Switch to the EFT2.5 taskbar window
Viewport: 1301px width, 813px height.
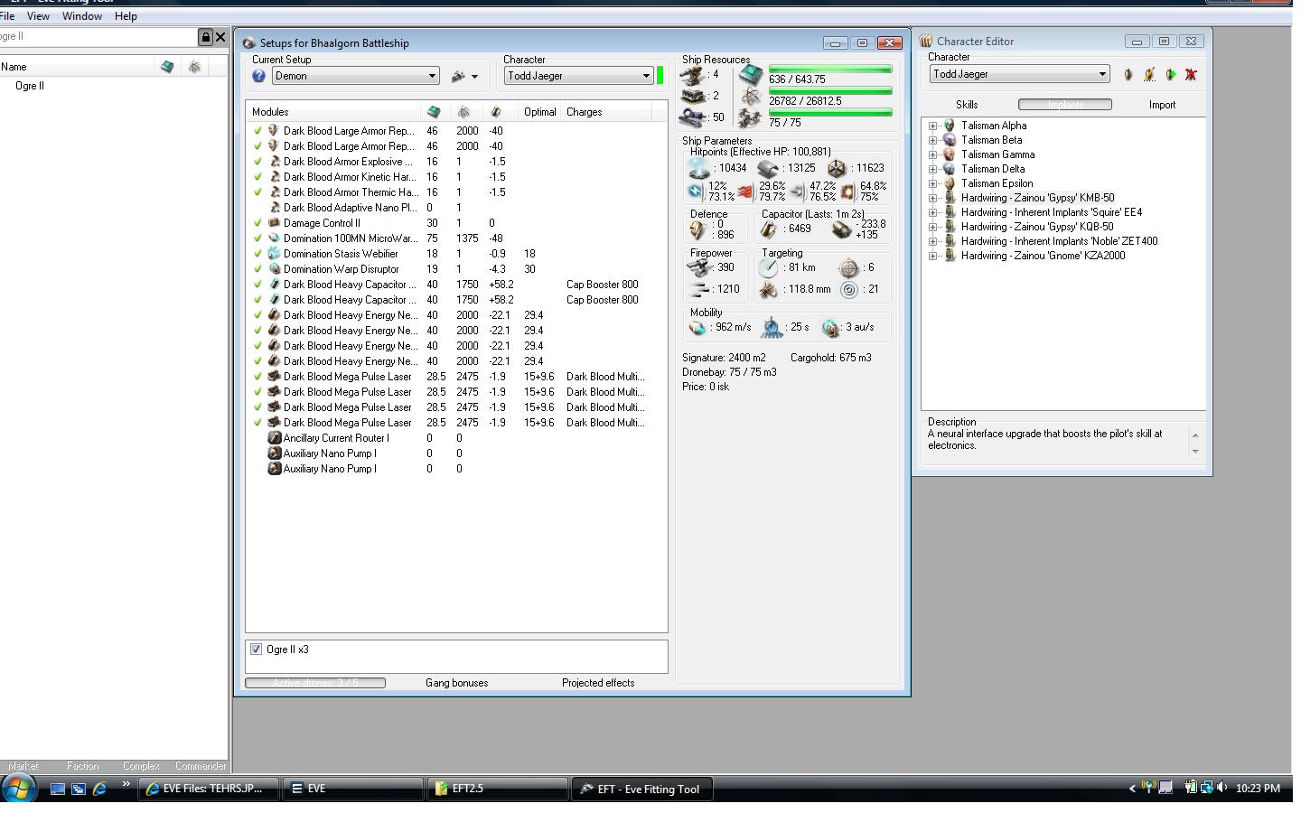(x=498, y=789)
